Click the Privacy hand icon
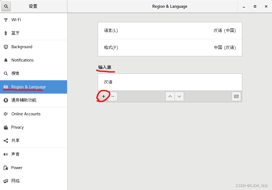 pyautogui.click(x=6, y=127)
